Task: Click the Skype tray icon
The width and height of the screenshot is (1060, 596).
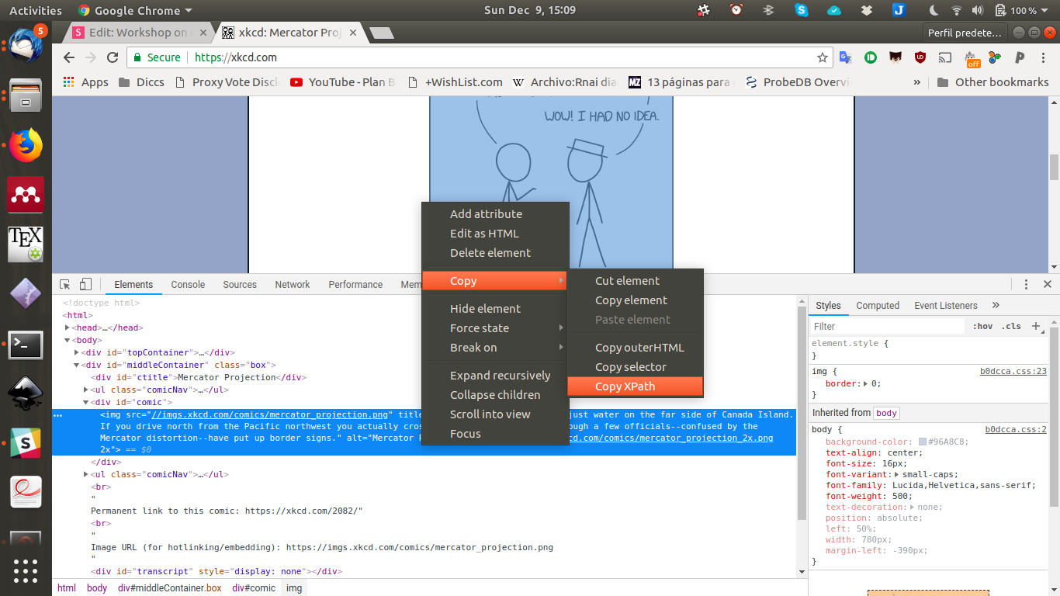Action: coord(801,10)
